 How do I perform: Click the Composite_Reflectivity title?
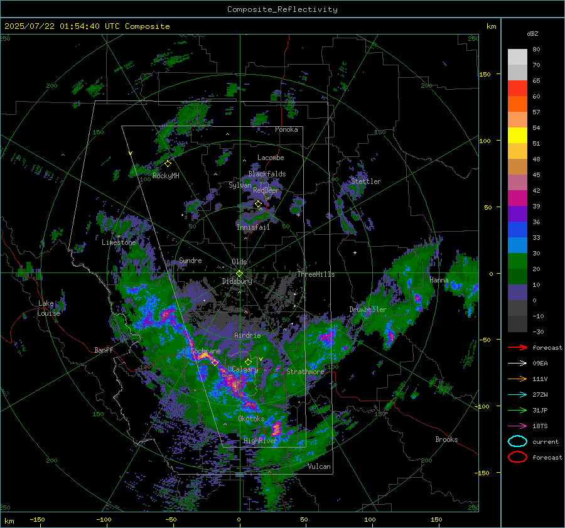click(x=282, y=9)
